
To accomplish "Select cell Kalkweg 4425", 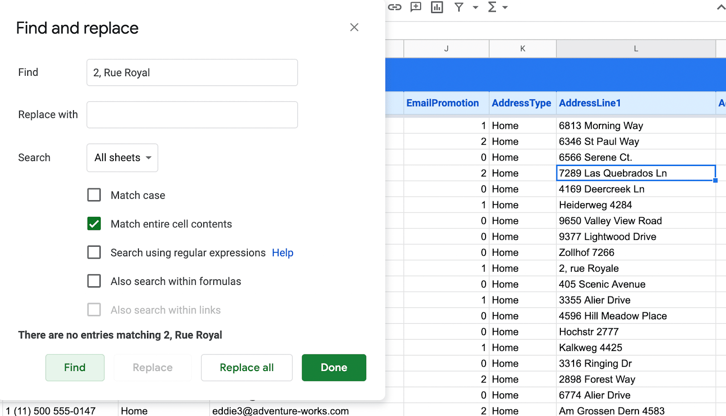I will click(636, 348).
